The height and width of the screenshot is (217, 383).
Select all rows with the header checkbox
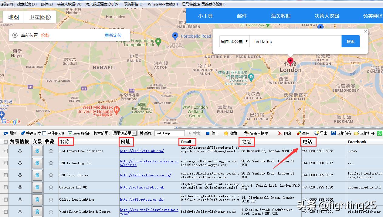(x=5, y=141)
